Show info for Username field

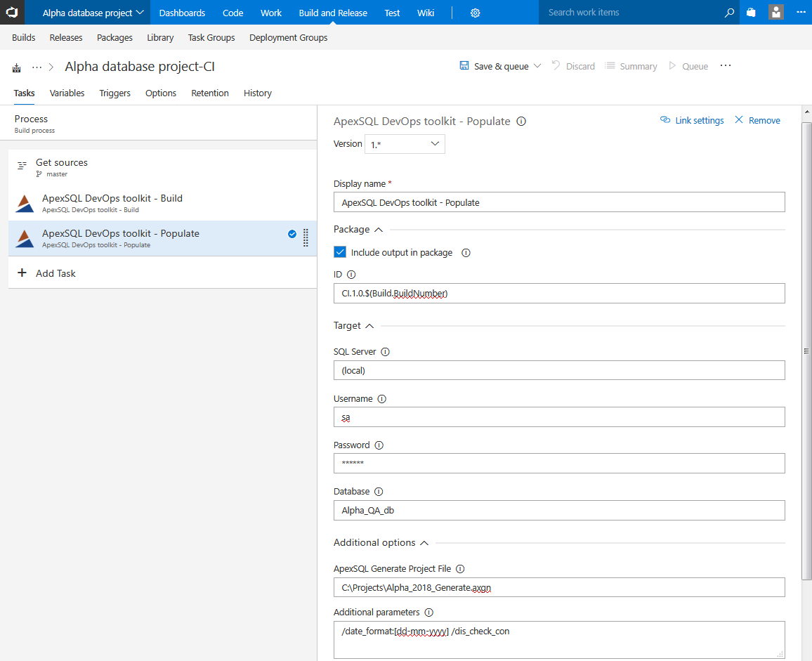[381, 399]
